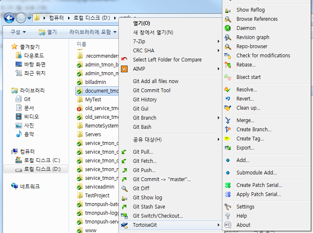Click the 이름 column header

pyautogui.click(x=81, y=44)
